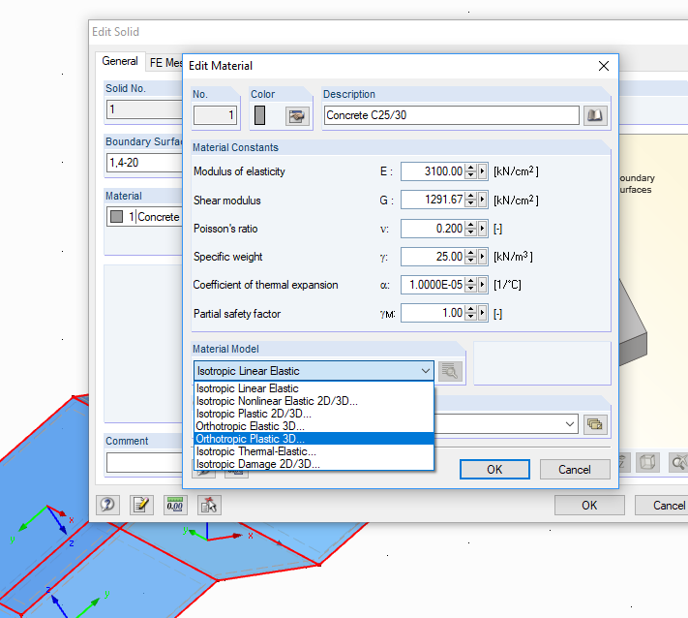688x618 pixels.
Task: Open the material library book icon
Action: pyautogui.click(x=595, y=115)
